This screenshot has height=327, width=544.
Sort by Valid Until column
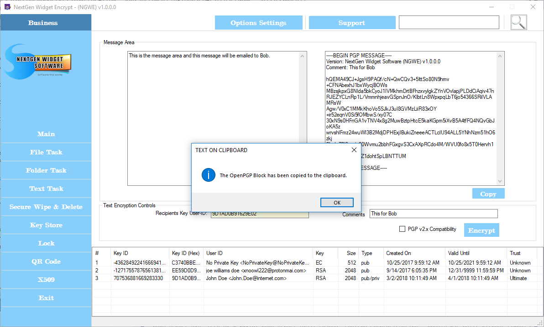coord(476,253)
